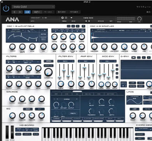Toggle the PRE FX button

click(x=73, y=113)
